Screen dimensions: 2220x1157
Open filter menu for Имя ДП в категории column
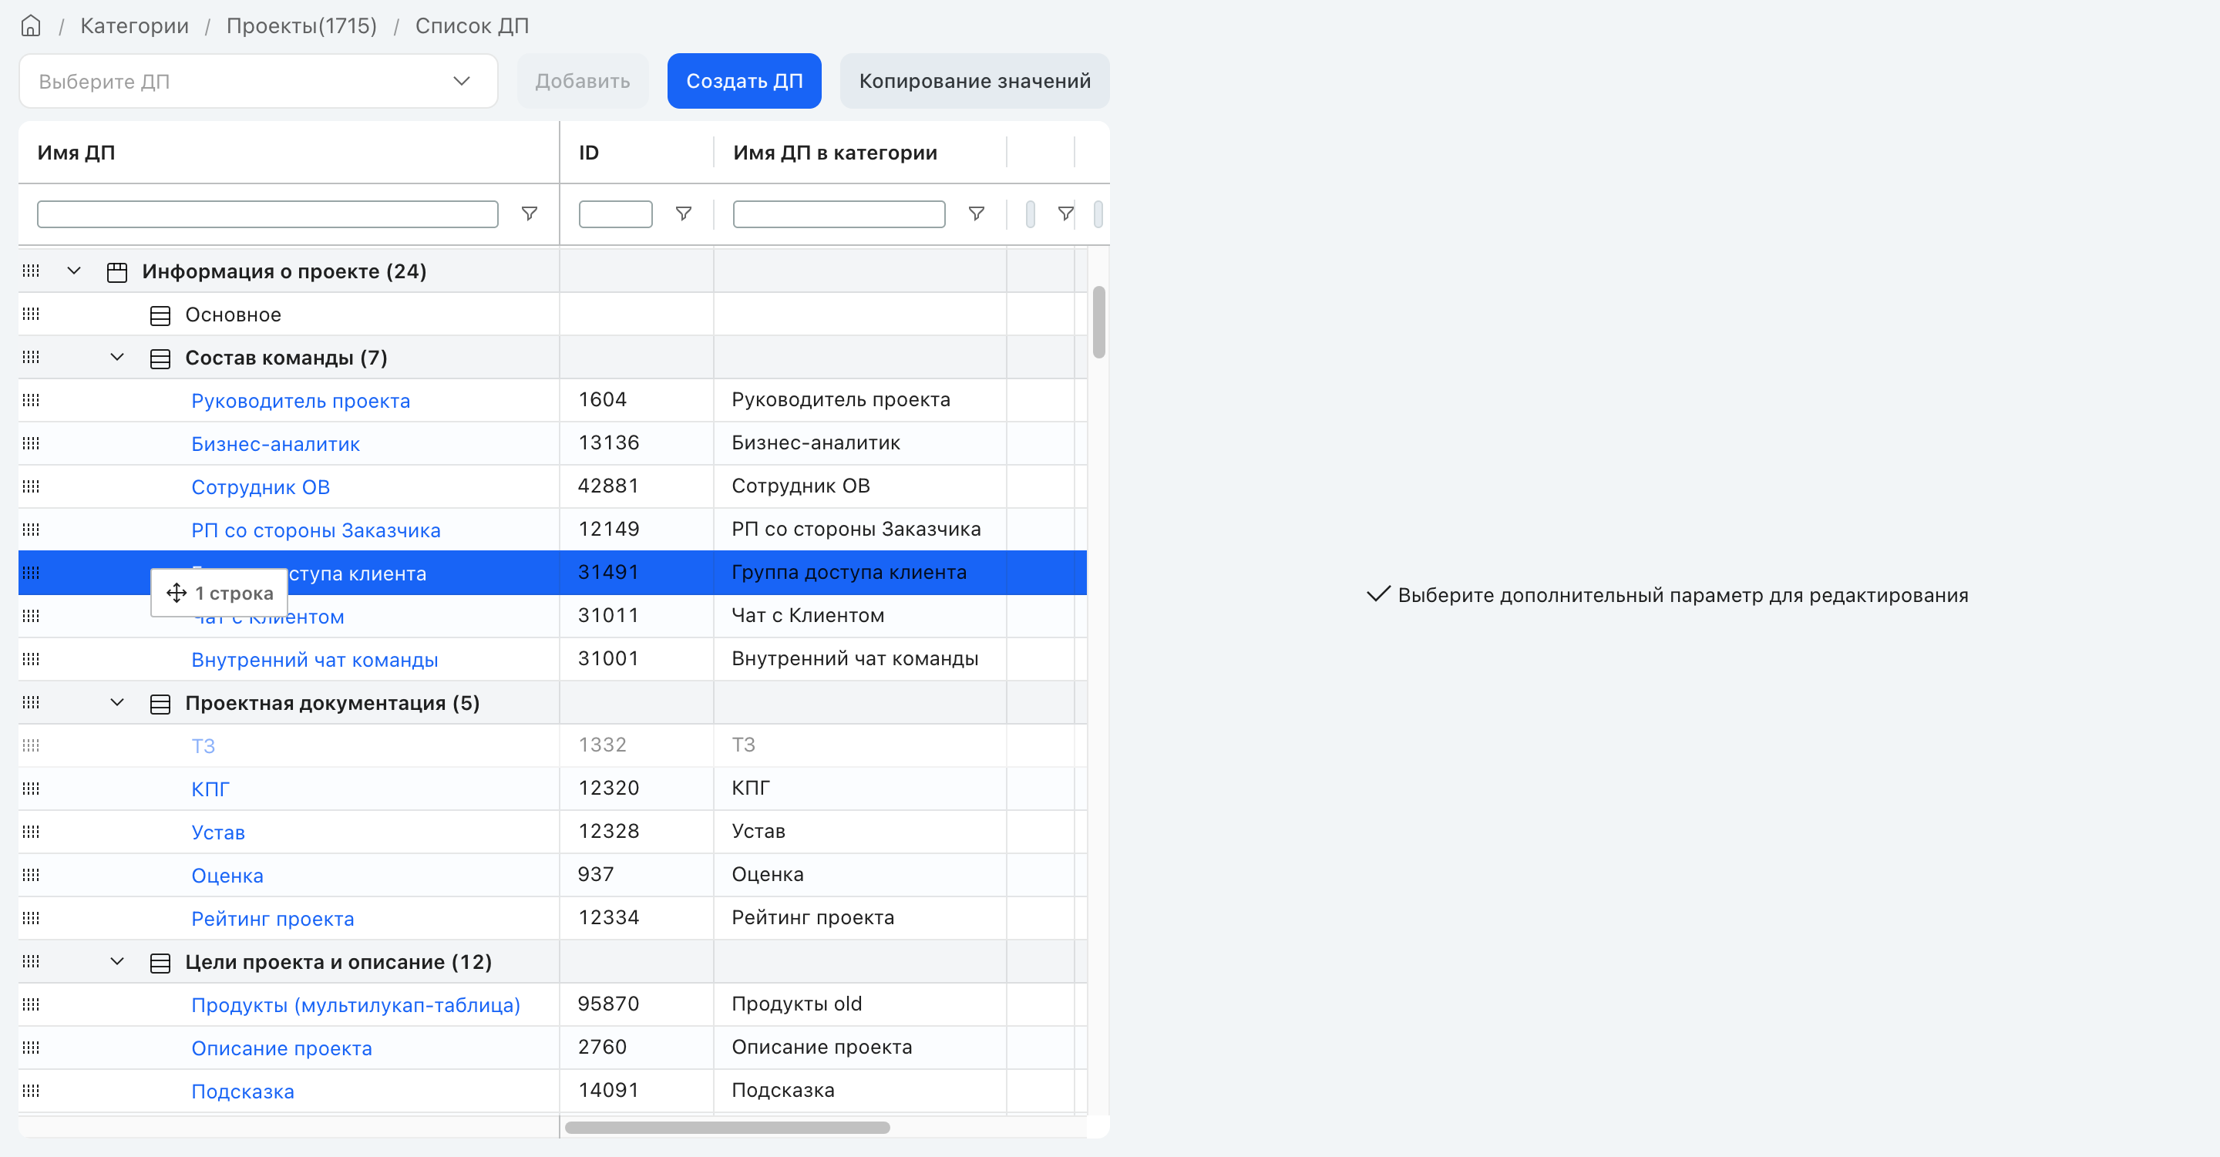[977, 214]
